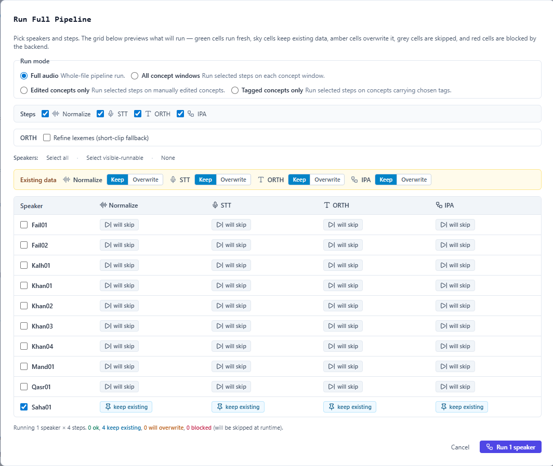553x466 pixels.
Task: Disable the ORTH step checkbox
Action: [x=138, y=114]
